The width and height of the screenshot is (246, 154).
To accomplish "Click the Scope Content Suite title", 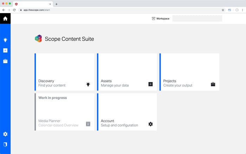I will click(x=69, y=39).
